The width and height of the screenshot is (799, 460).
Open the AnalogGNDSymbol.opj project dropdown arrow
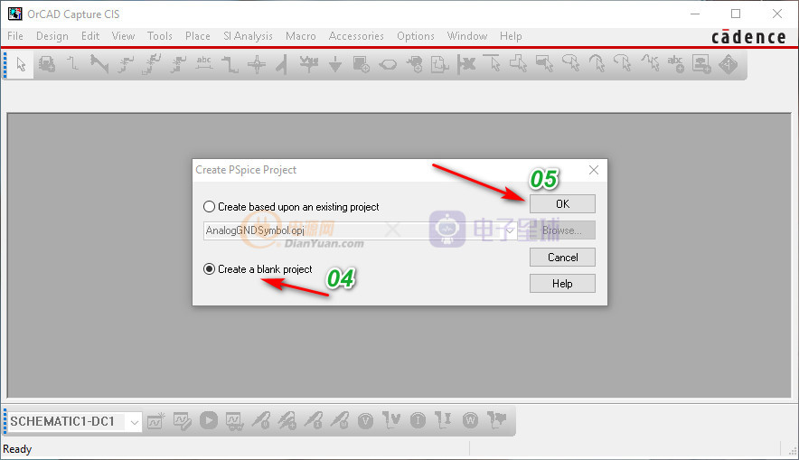pyautogui.click(x=510, y=230)
